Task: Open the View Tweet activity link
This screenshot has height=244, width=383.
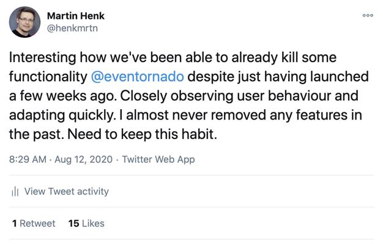Action: pyautogui.click(x=66, y=192)
